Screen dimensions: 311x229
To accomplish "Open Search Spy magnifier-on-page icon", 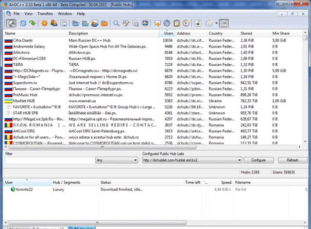I will tap(136, 23).
